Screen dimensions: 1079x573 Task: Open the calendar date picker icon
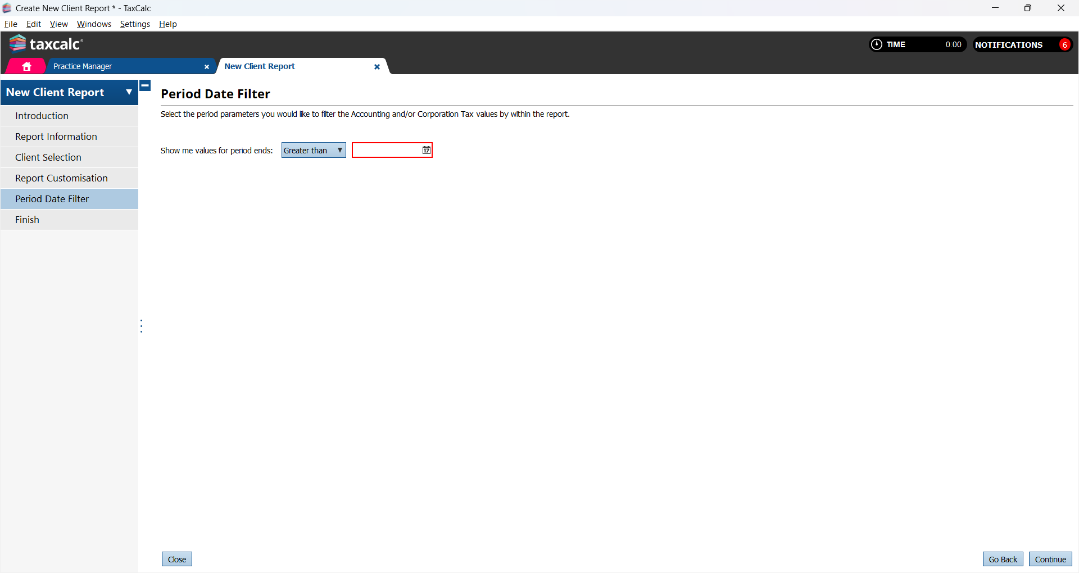click(427, 150)
